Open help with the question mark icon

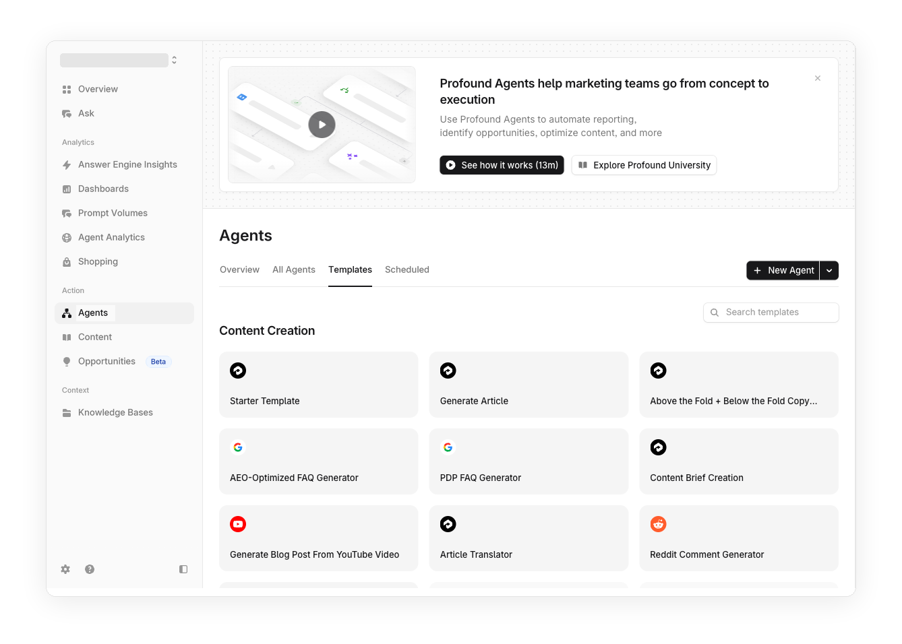coord(90,569)
